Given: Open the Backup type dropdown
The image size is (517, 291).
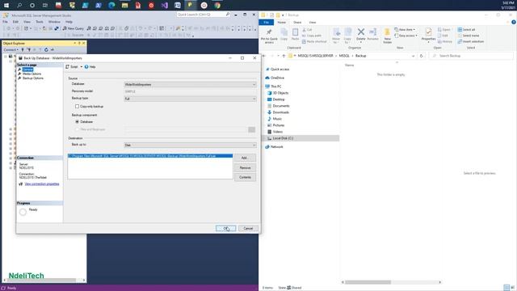Looking at the screenshot, I should coord(190,99).
